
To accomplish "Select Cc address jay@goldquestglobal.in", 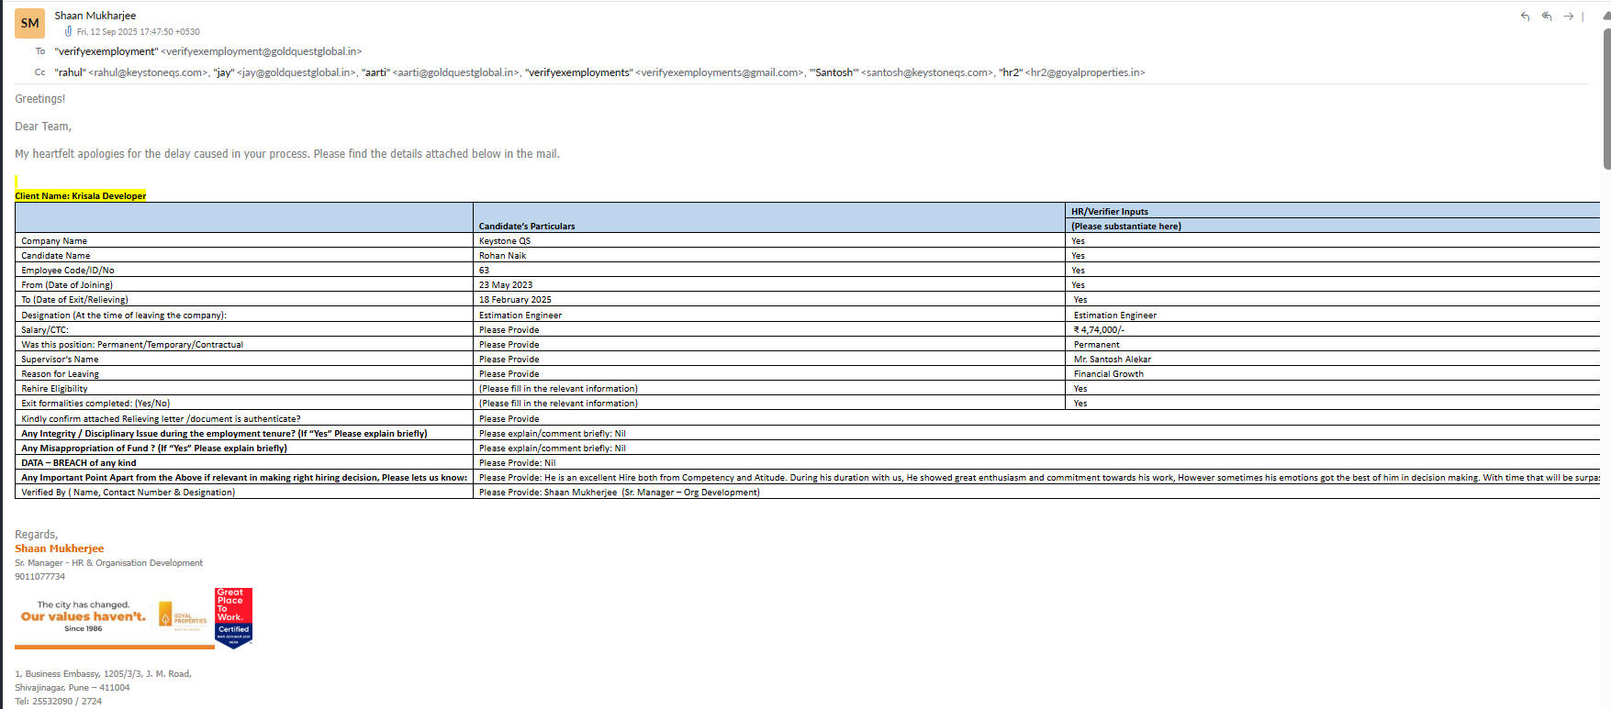I will point(285,72).
